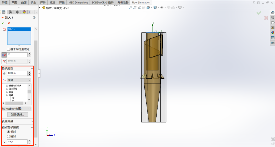275x147 pixels.
Task: Open Design Library icon in task pane
Action: [x=272, y=18]
